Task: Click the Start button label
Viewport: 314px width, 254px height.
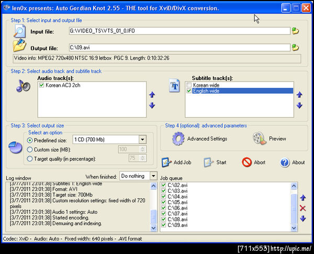Action: click(221, 162)
